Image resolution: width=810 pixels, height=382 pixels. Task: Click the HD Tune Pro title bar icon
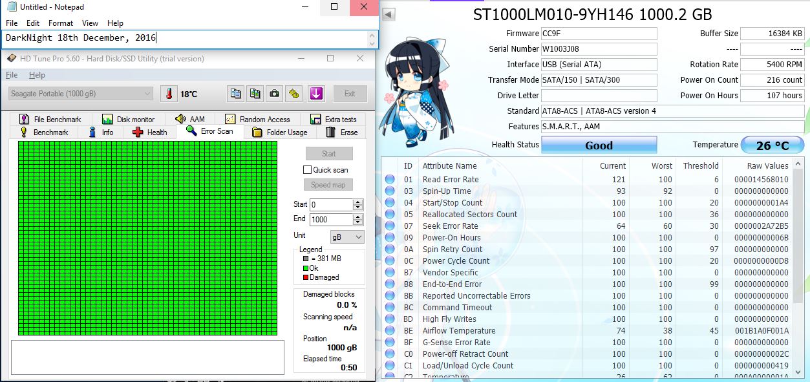(11, 59)
